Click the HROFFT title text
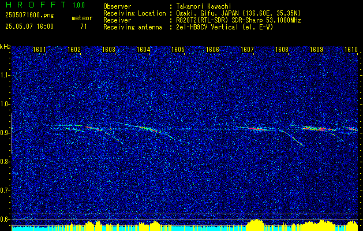 click(x=36, y=5)
